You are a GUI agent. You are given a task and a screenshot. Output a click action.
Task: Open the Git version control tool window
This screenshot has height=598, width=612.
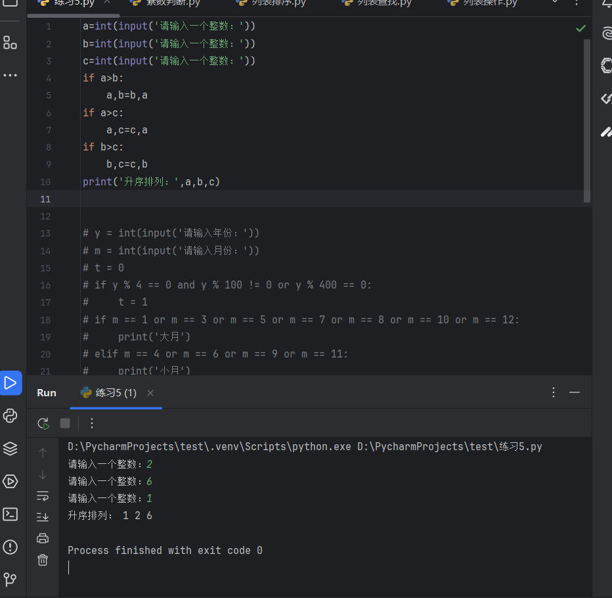coord(10,580)
